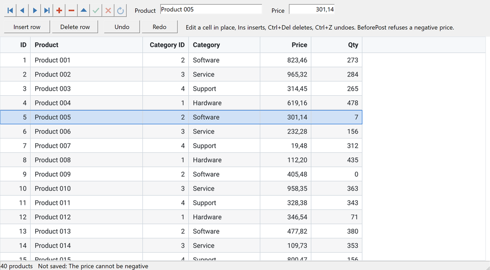The width and height of the screenshot is (490, 270).
Task: Click the Category ID column header
Action: 165,45
